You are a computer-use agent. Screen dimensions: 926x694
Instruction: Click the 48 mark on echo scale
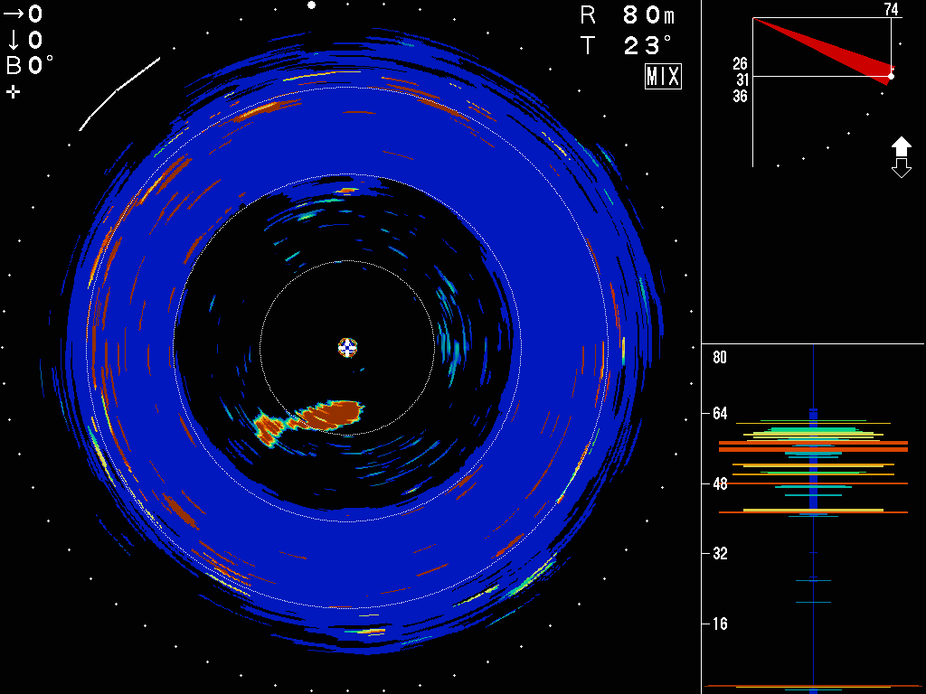[720, 483]
